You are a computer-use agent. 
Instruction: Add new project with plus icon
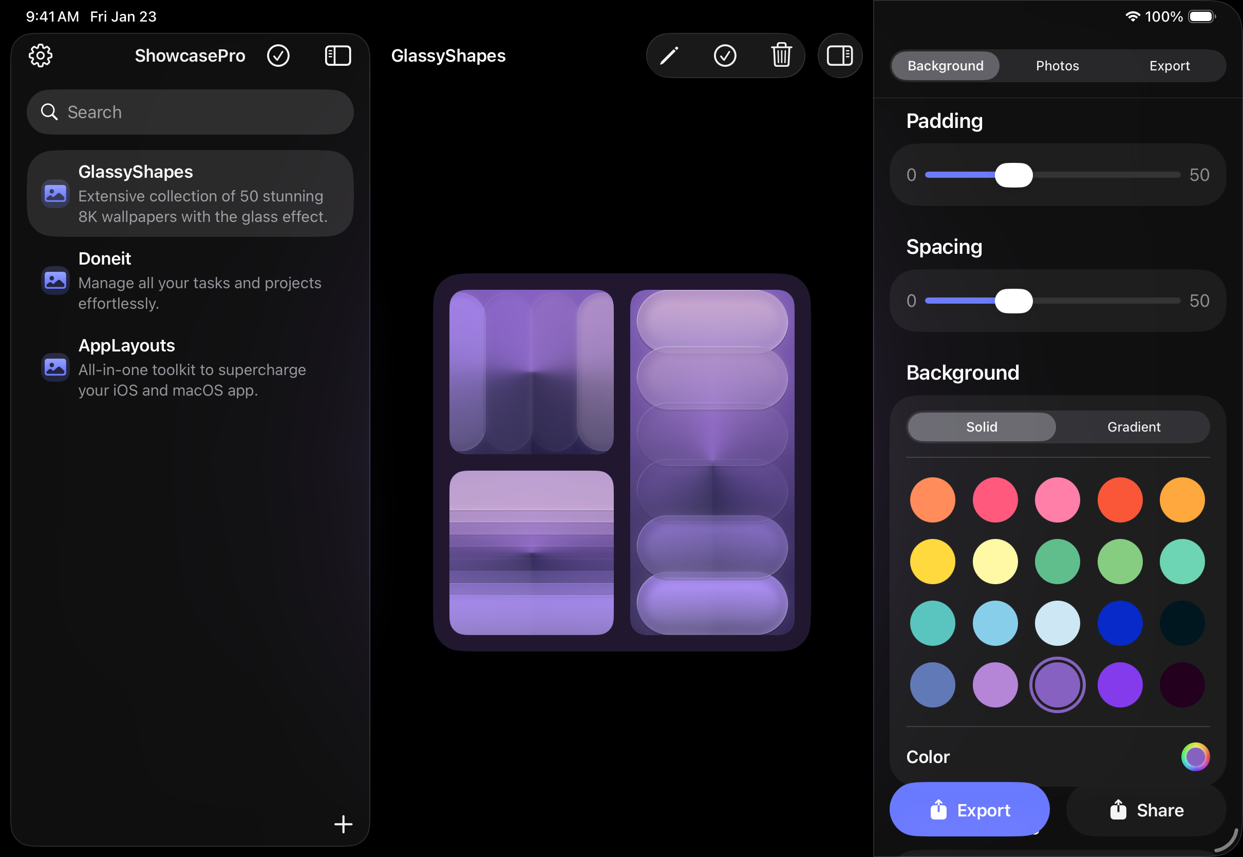point(343,824)
